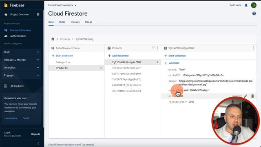Click the flutterflowecommerce database icon
The height and width of the screenshot is (147, 261).
point(53,48)
